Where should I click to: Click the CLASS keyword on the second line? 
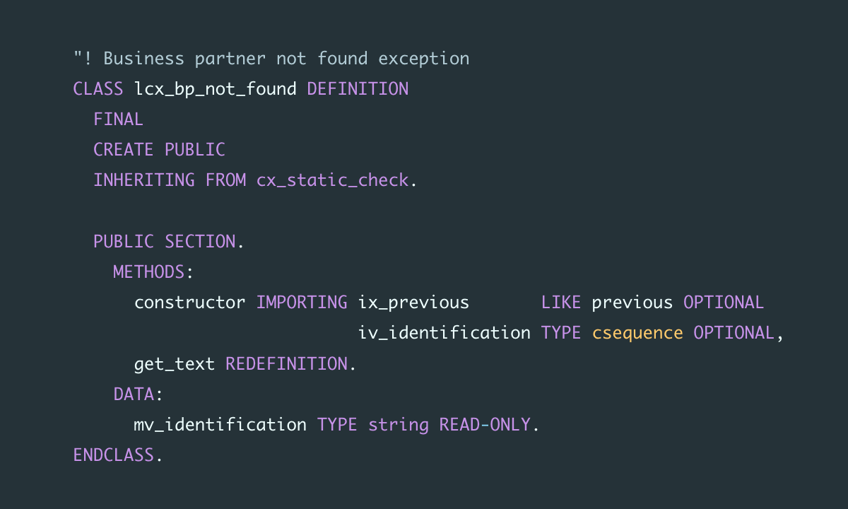coord(98,89)
